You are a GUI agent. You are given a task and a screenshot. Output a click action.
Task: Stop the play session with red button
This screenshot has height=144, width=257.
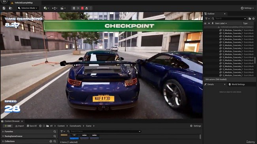click(82, 8)
